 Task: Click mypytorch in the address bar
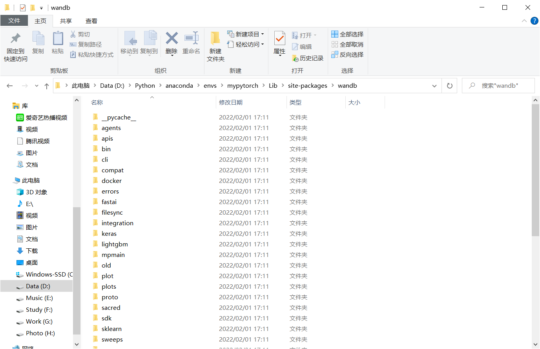[243, 86]
